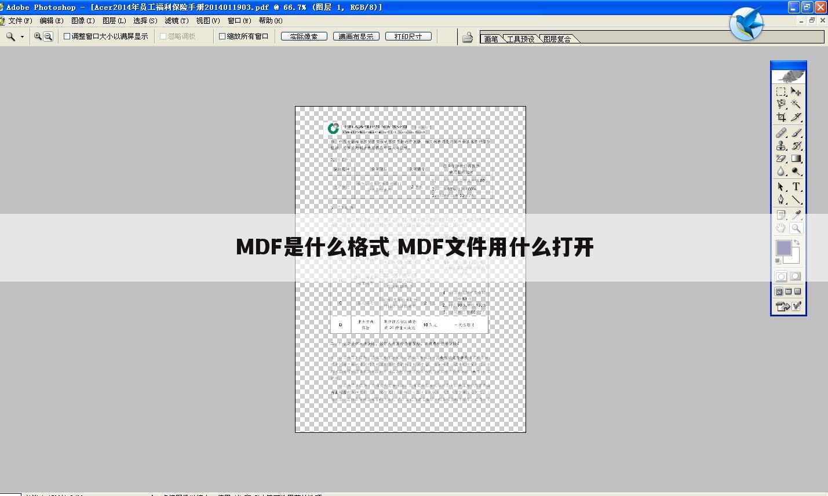Viewport: 828px width, 496px height.
Task: Select the Lasso tool
Action: (x=781, y=104)
